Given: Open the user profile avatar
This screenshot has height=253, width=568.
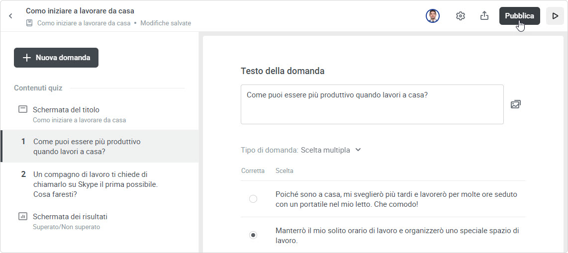Looking at the screenshot, I should coord(433,16).
